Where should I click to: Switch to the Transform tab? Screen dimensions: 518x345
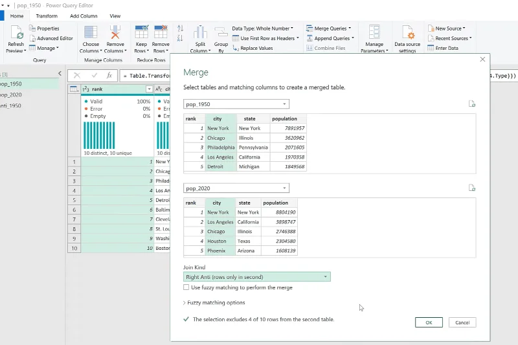point(47,16)
